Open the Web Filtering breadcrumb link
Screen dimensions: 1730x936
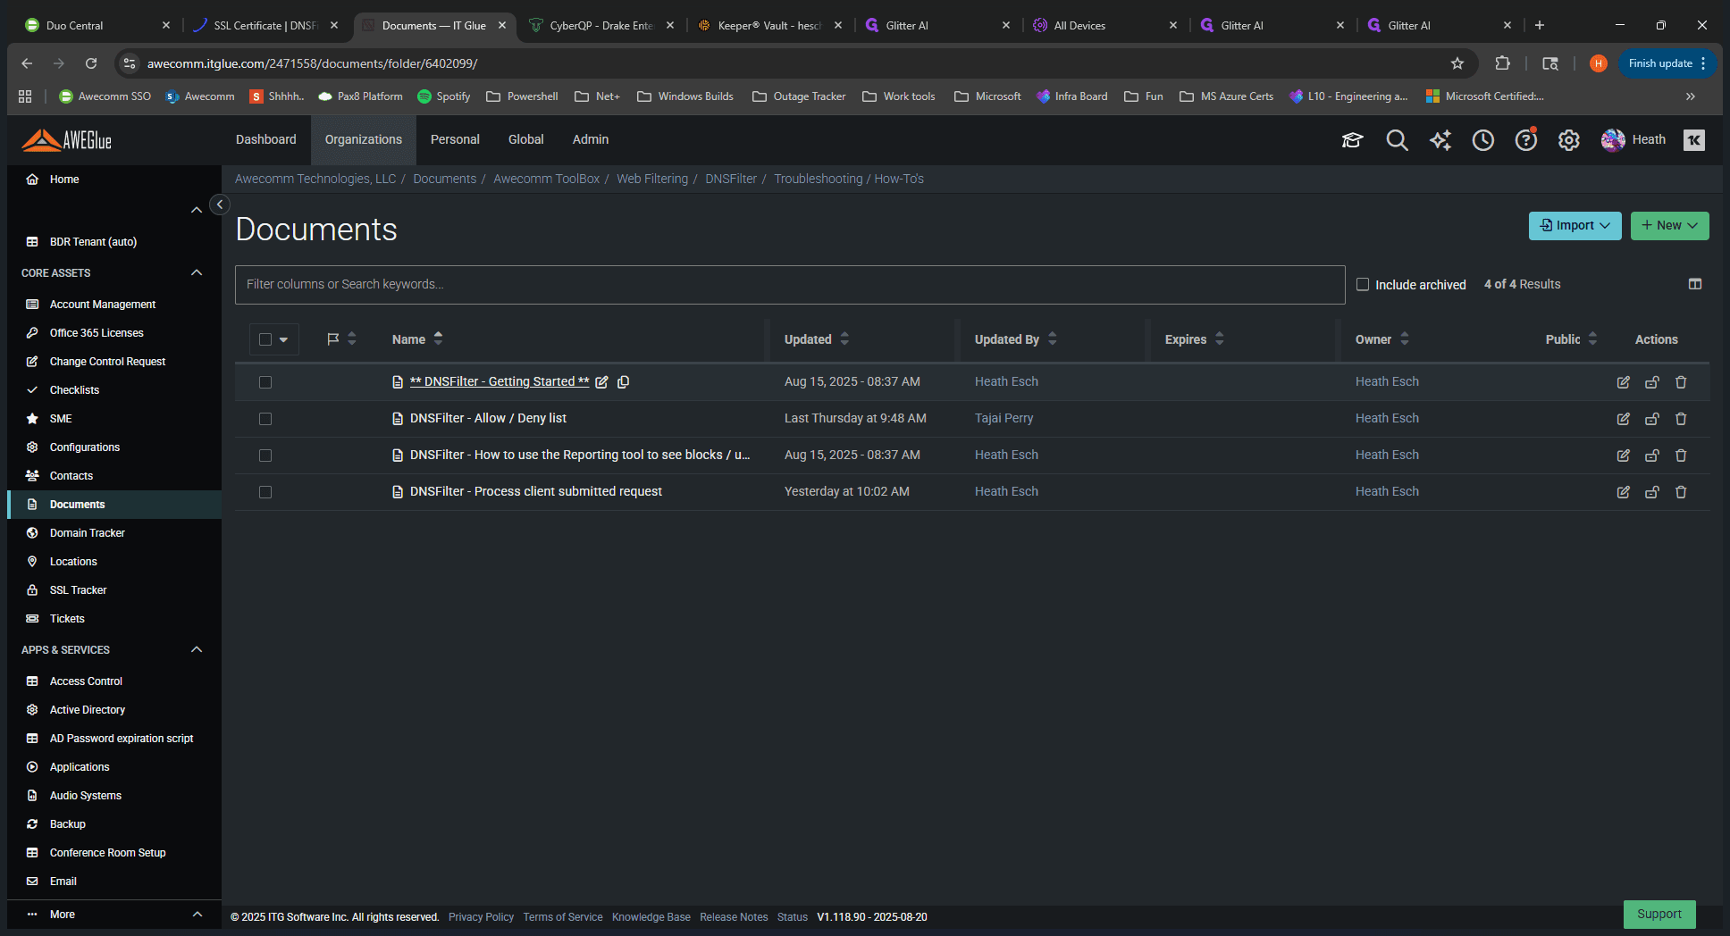click(x=652, y=179)
